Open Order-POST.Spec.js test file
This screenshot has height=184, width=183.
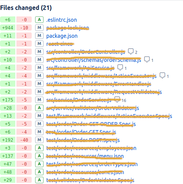click(83, 140)
